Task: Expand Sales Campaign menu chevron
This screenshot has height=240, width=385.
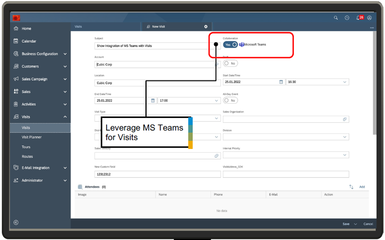Action: (65, 79)
